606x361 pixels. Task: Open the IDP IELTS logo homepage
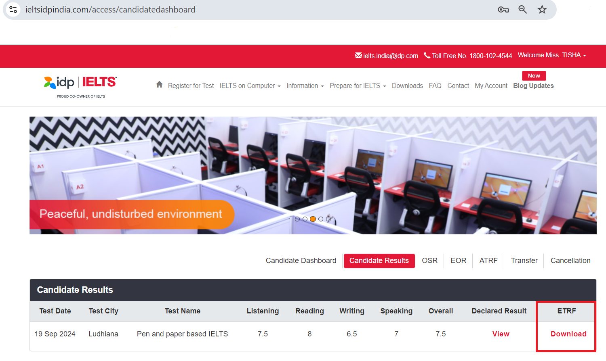click(x=79, y=83)
